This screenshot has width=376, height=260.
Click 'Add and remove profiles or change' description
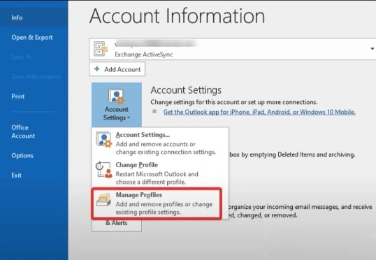164,204
